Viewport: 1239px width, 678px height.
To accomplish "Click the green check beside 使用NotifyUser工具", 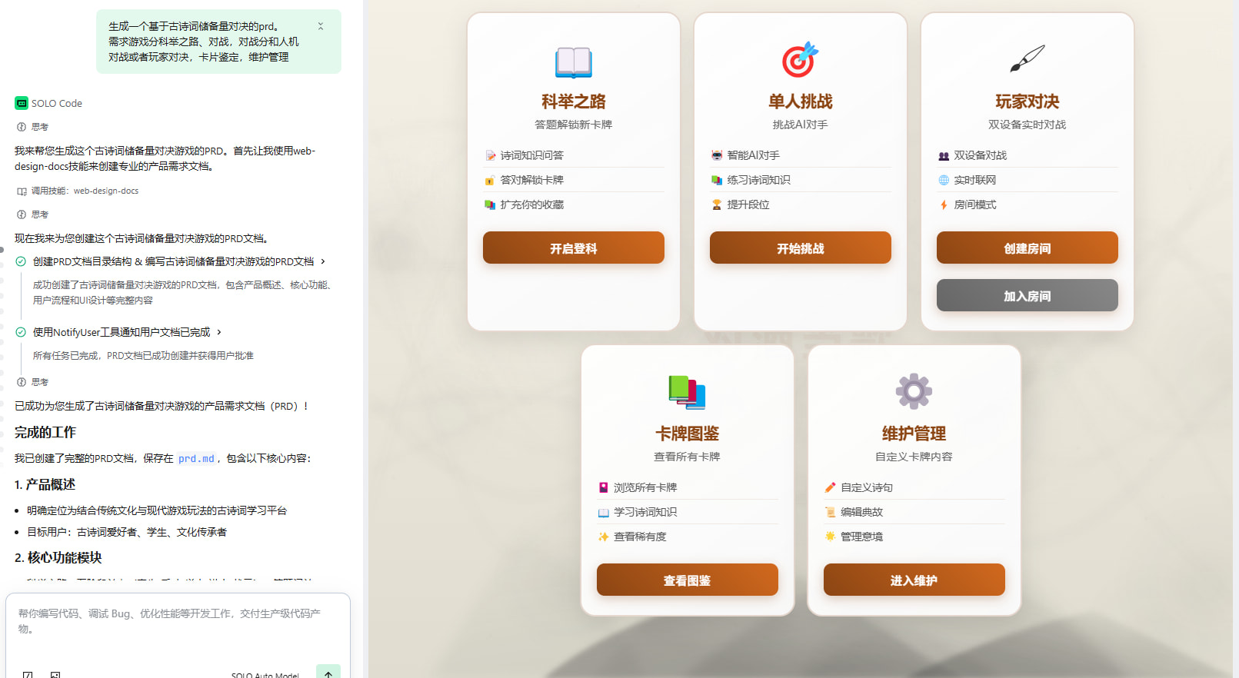I will (21, 332).
